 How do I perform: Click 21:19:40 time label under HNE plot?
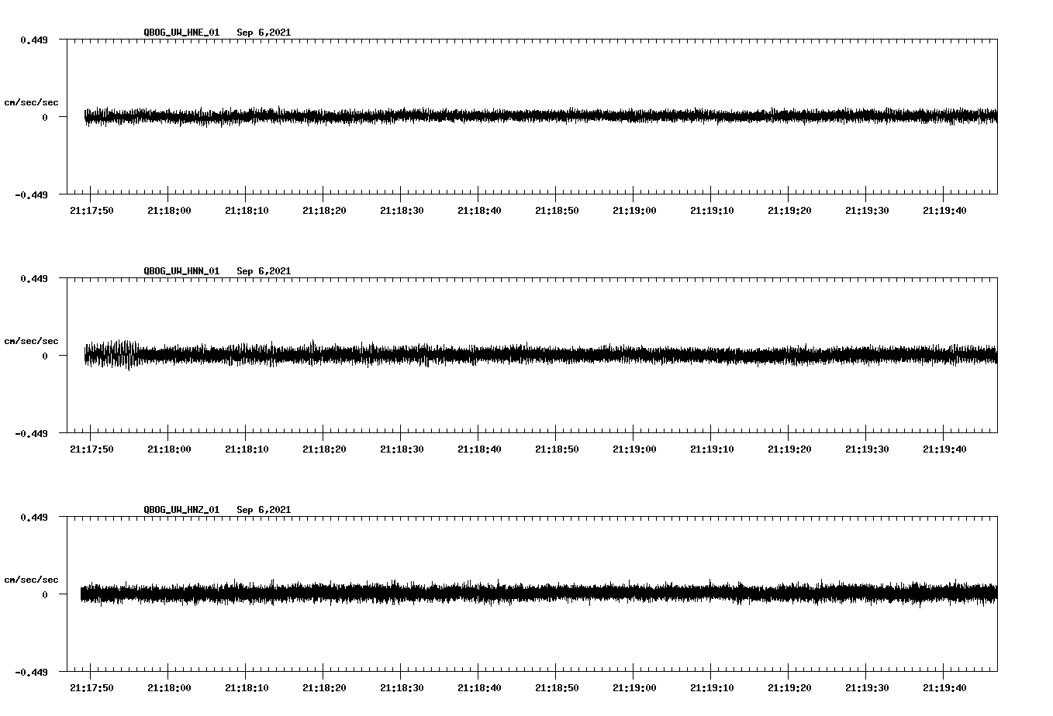click(x=944, y=211)
